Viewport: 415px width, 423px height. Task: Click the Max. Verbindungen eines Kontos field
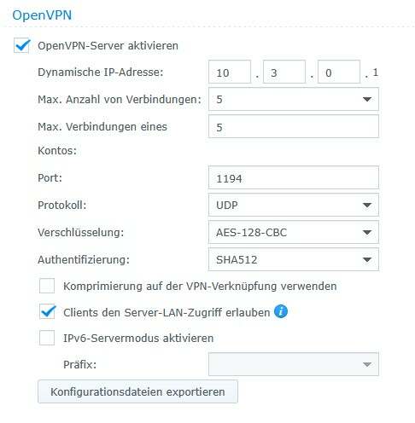tap(294, 126)
